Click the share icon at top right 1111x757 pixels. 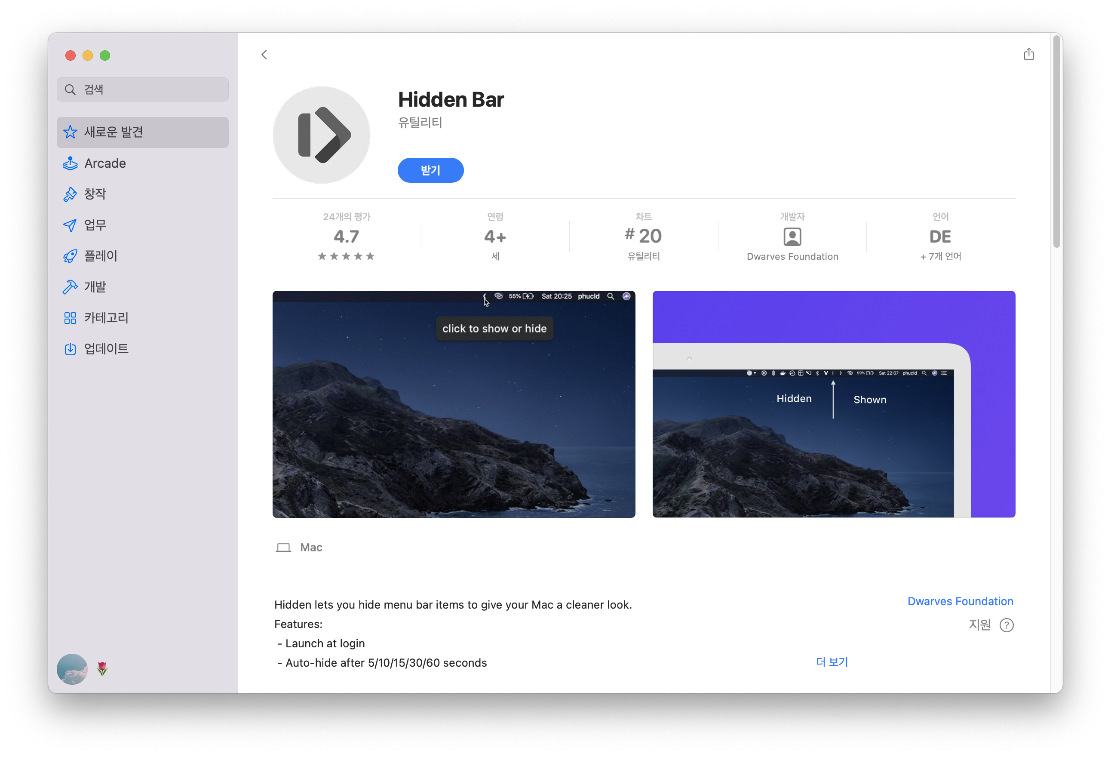[x=1028, y=55]
